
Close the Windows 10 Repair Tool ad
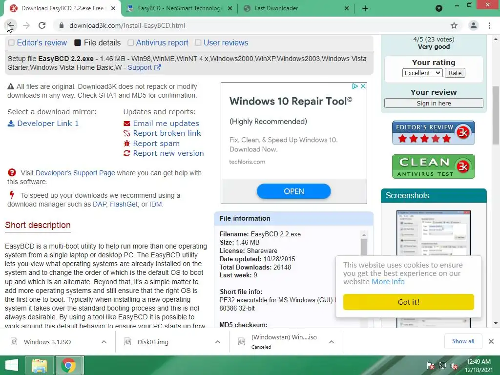363,86
